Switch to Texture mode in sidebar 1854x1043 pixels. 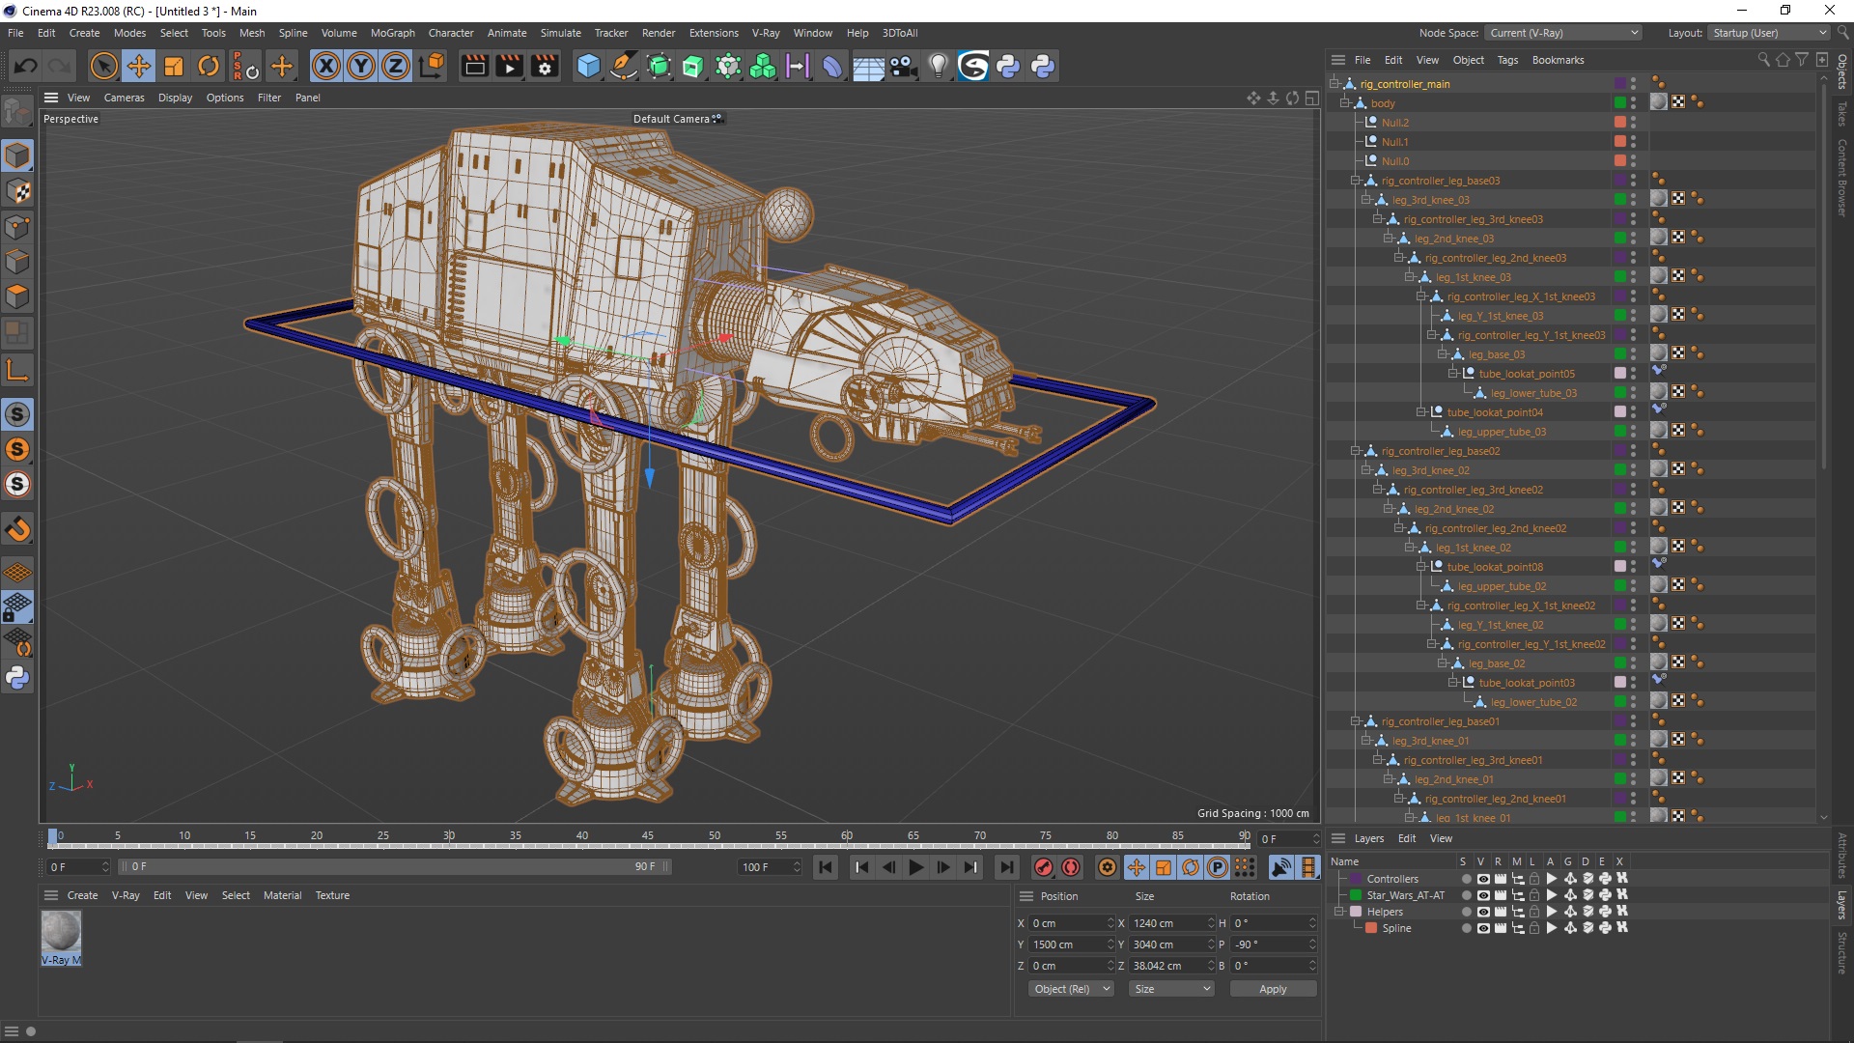tap(17, 190)
